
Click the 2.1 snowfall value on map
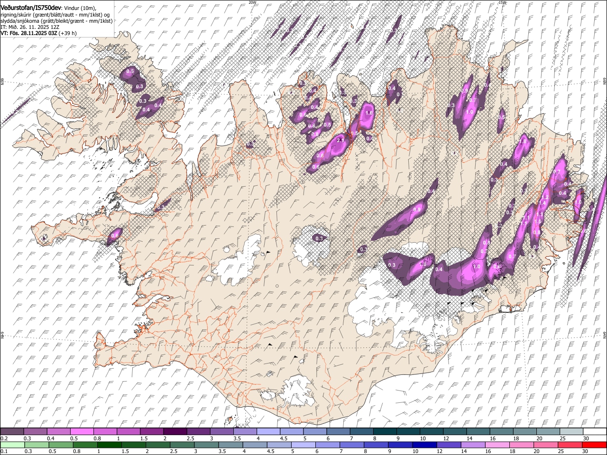(x=340, y=141)
